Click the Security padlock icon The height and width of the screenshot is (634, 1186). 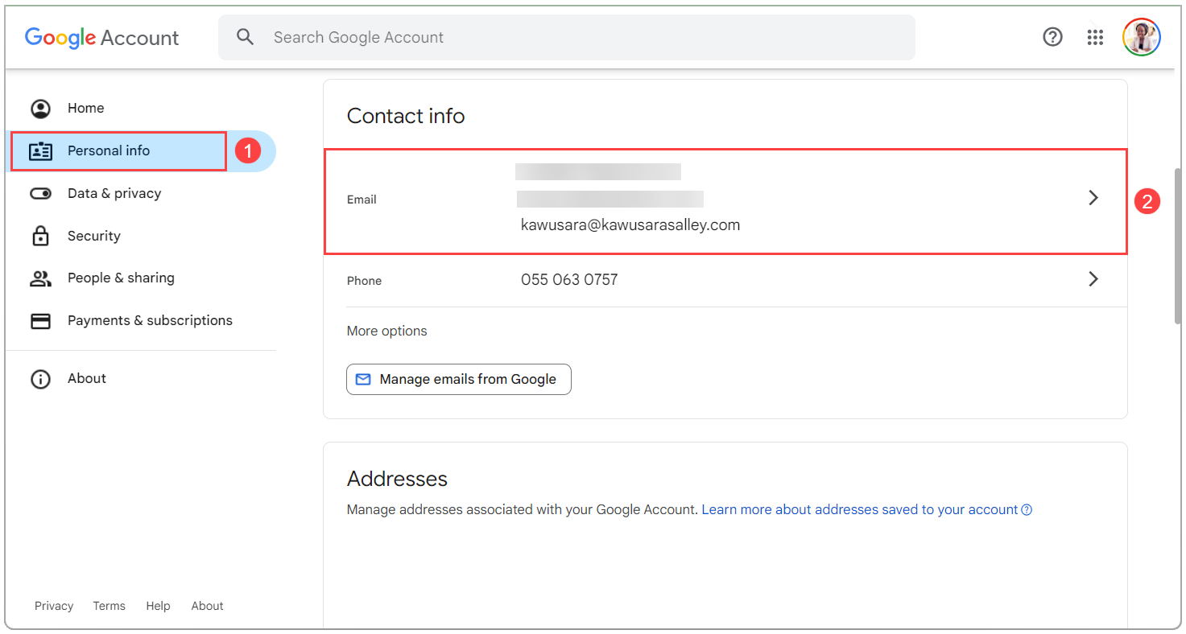point(40,236)
